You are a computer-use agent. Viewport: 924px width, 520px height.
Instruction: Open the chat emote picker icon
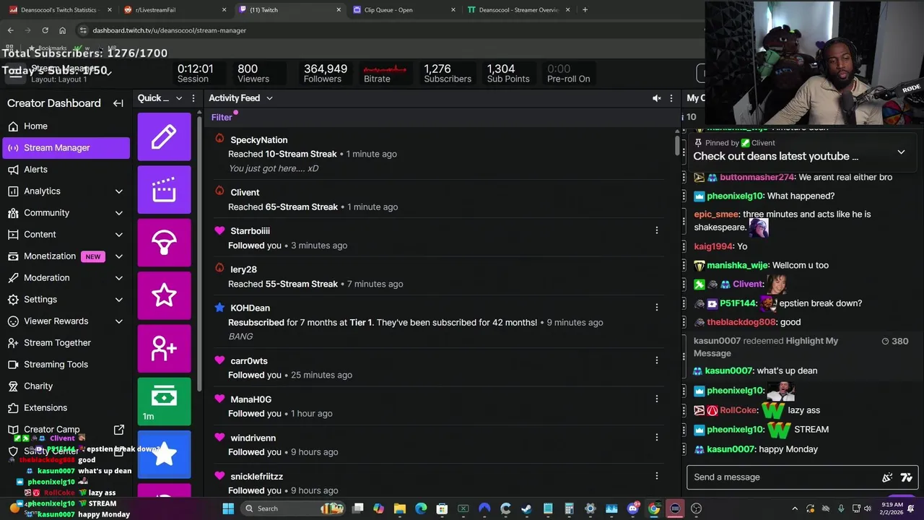pos(907,477)
